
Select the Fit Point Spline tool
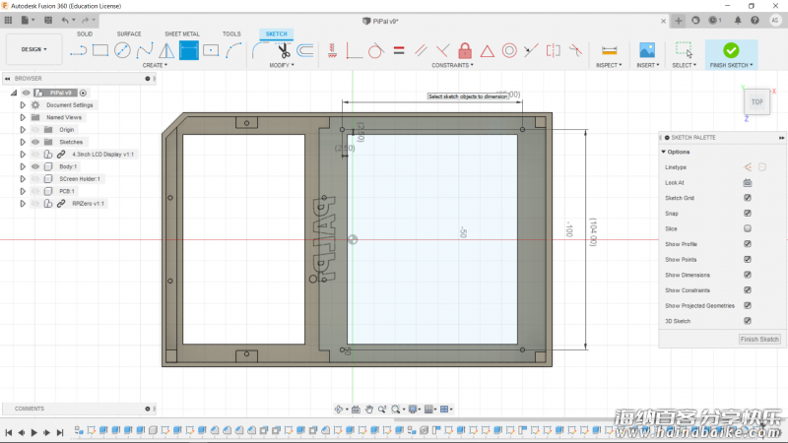[145, 50]
